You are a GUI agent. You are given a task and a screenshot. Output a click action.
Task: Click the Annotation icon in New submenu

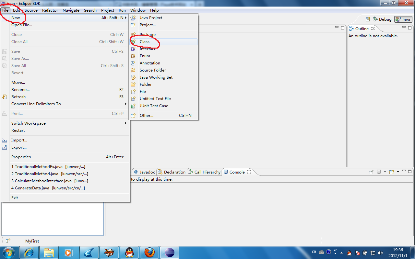pos(133,63)
